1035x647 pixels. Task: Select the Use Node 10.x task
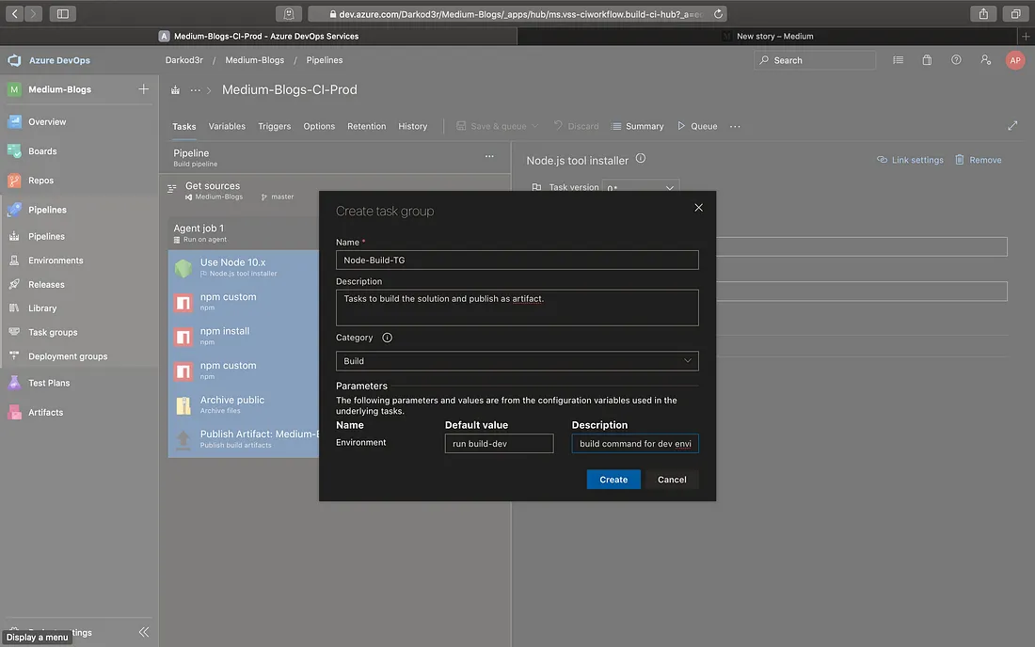point(245,267)
